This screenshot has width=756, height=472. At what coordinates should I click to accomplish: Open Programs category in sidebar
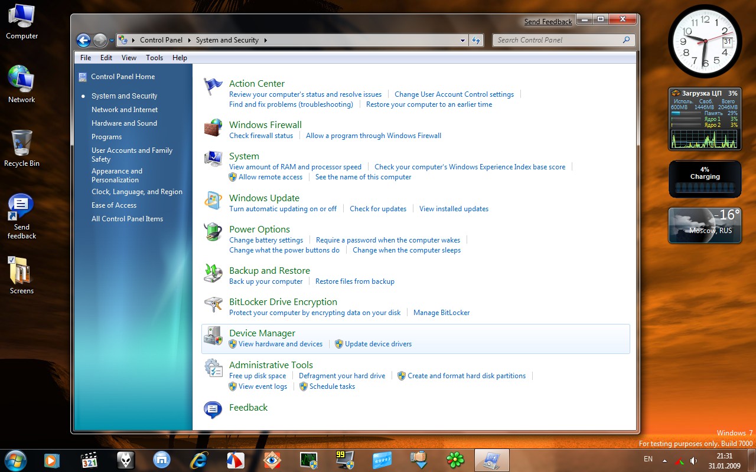click(x=106, y=137)
